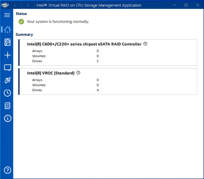
Task: Click Drives value 2 under sSATA controller
Action: [x=98, y=61]
